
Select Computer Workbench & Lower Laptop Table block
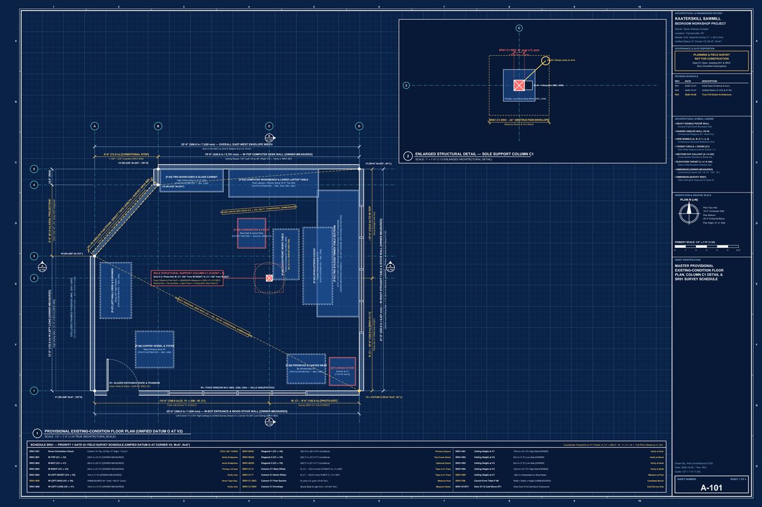[x=273, y=182]
